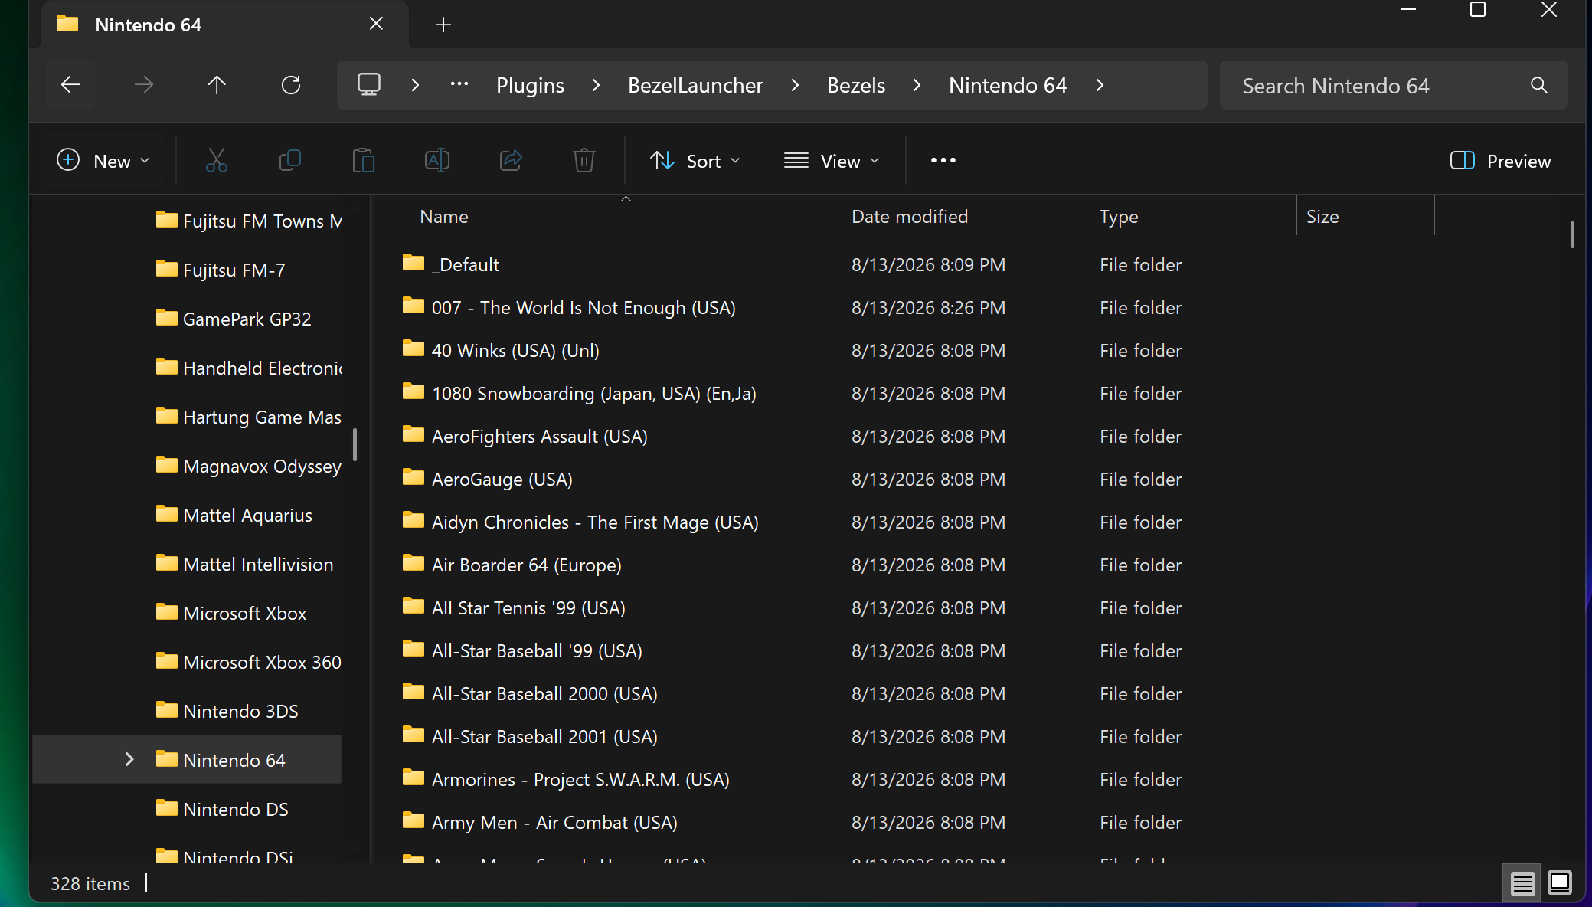Copy the selected item
Image resolution: width=1592 pixels, height=907 pixels.
290,161
